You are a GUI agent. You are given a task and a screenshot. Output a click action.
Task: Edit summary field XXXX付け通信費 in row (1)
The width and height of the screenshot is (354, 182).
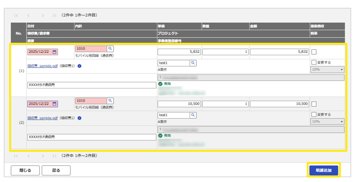tap(92, 85)
